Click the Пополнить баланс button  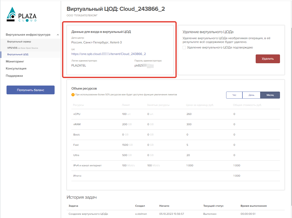click(x=31, y=90)
